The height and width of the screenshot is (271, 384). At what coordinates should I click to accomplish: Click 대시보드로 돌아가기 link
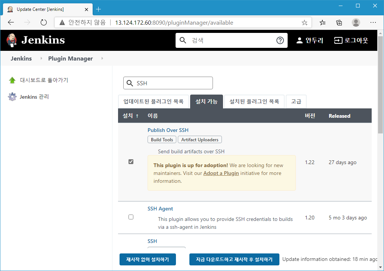pos(44,80)
